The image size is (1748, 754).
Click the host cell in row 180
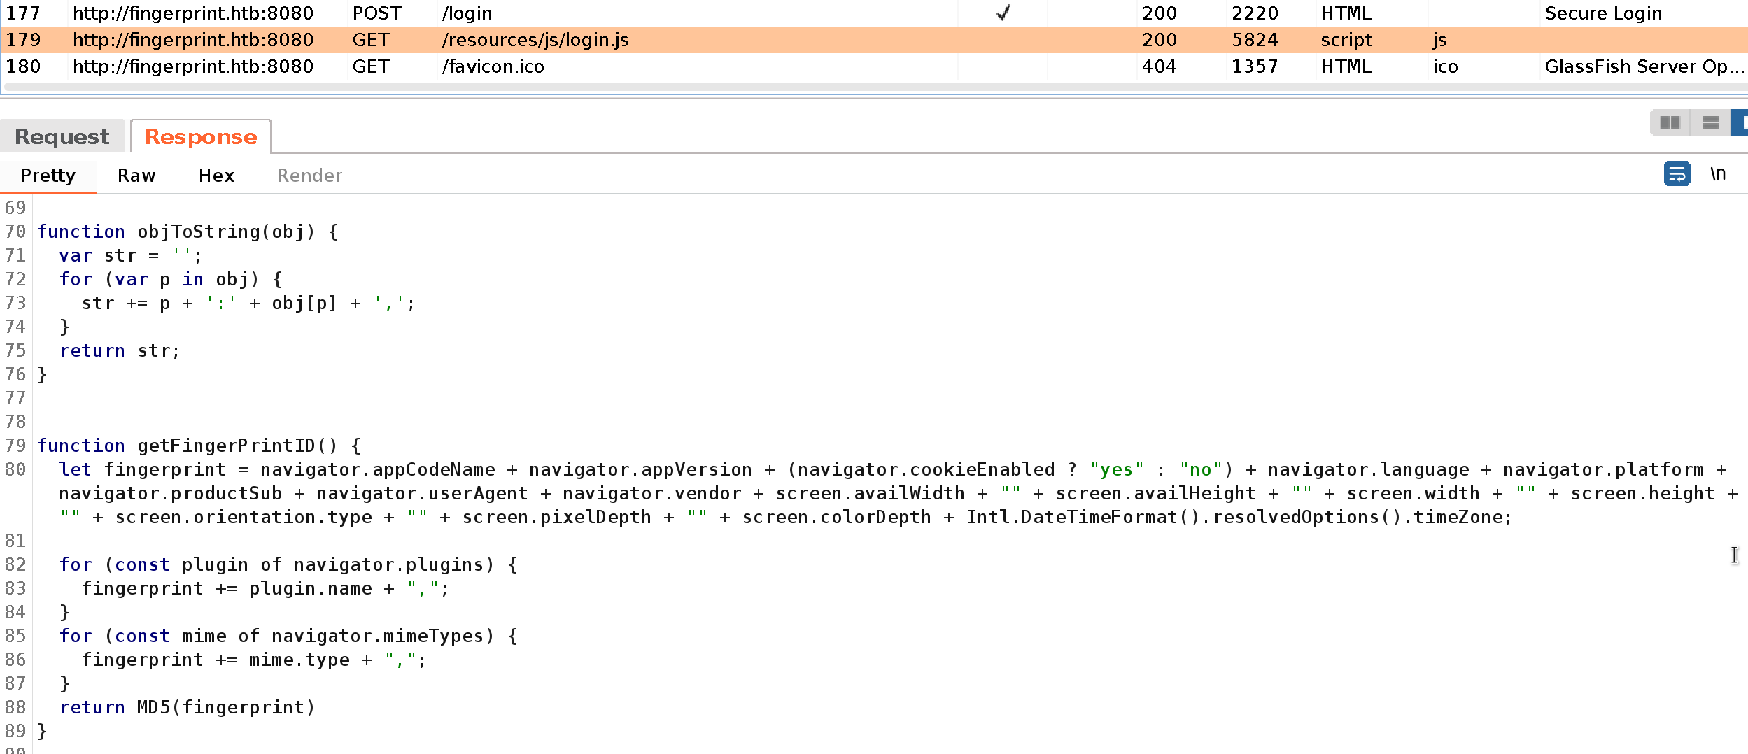pyautogui.click(x=193, y=66)
